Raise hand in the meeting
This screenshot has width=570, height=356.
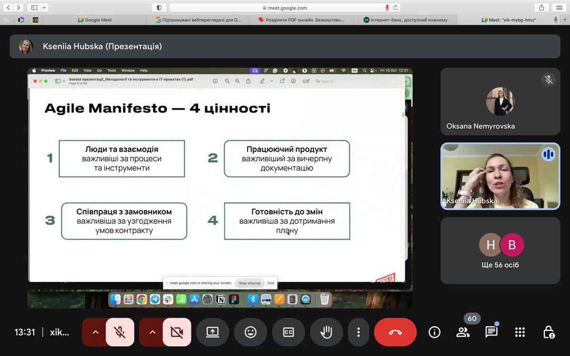tap(326, 332)
